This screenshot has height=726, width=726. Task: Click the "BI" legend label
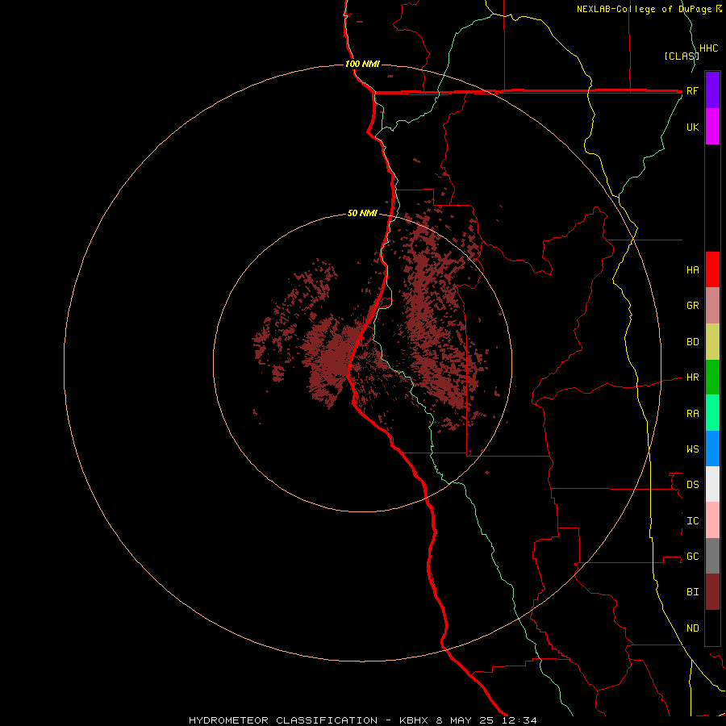[692, 592]
